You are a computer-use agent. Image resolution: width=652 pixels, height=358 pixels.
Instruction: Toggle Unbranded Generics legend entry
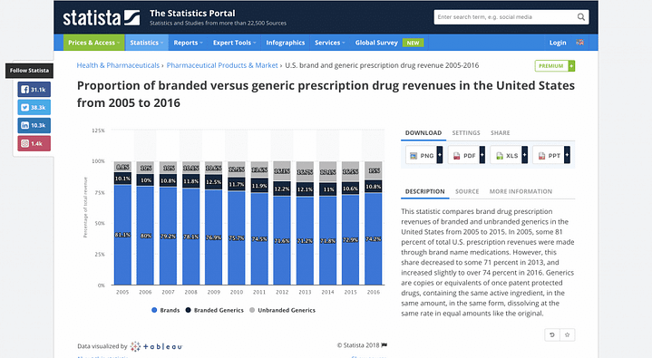click(x=282, y=310)
